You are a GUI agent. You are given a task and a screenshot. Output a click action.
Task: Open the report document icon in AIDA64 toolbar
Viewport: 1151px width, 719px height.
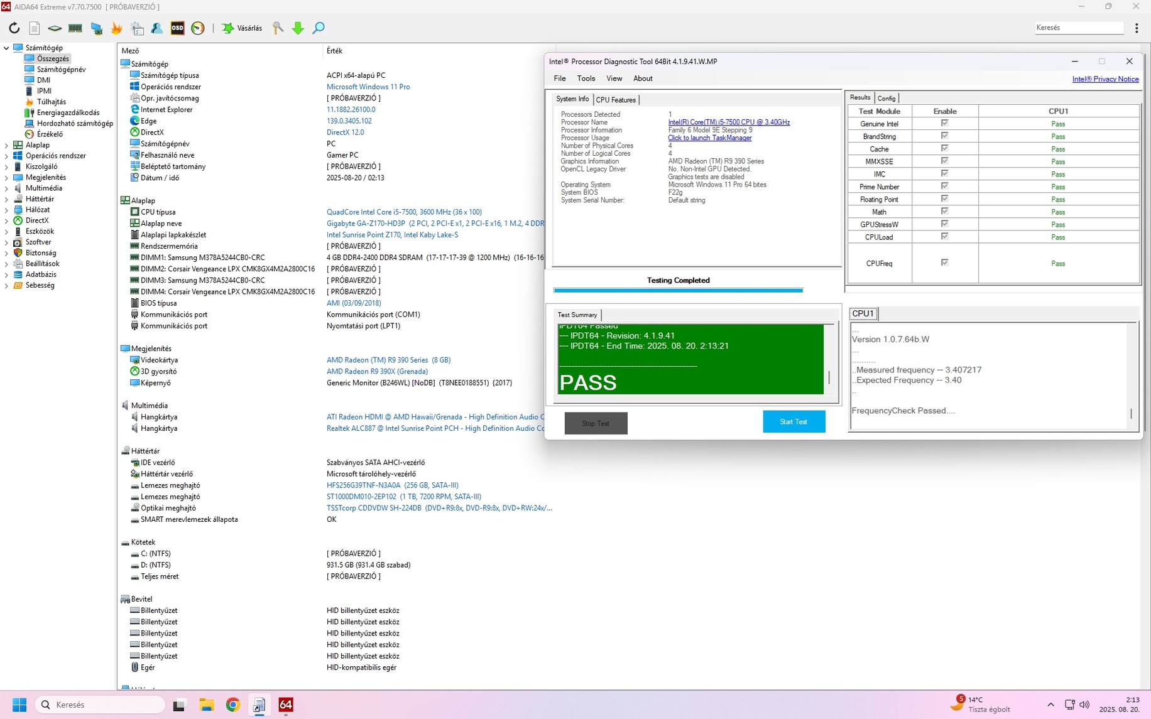[x=35, y=28]
